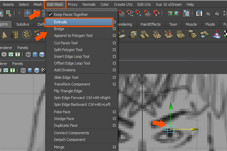Switch to Subdivs shelf tab
The height and width of the screenshot is (151, 227).
(23, 24)
